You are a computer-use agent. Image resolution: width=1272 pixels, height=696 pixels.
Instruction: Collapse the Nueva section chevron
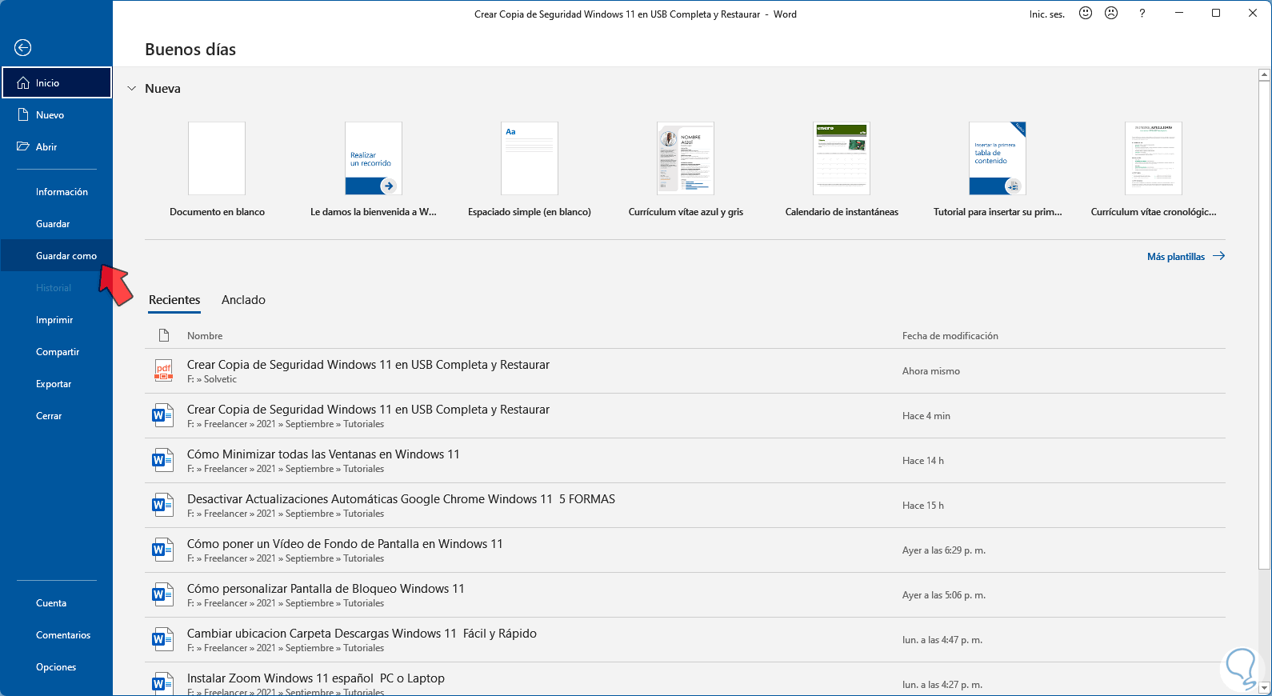[132, 89]
